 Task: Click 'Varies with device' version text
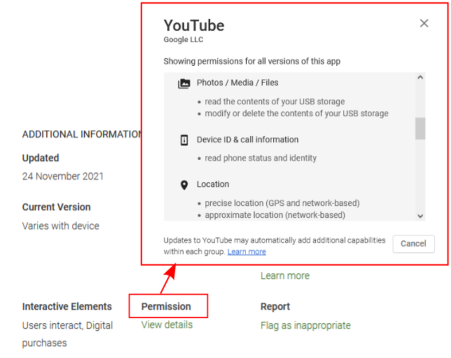[61, 226]
